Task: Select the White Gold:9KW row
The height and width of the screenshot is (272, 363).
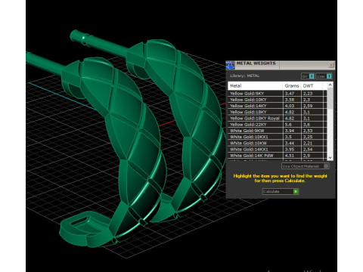Action: tap(278, 131)
